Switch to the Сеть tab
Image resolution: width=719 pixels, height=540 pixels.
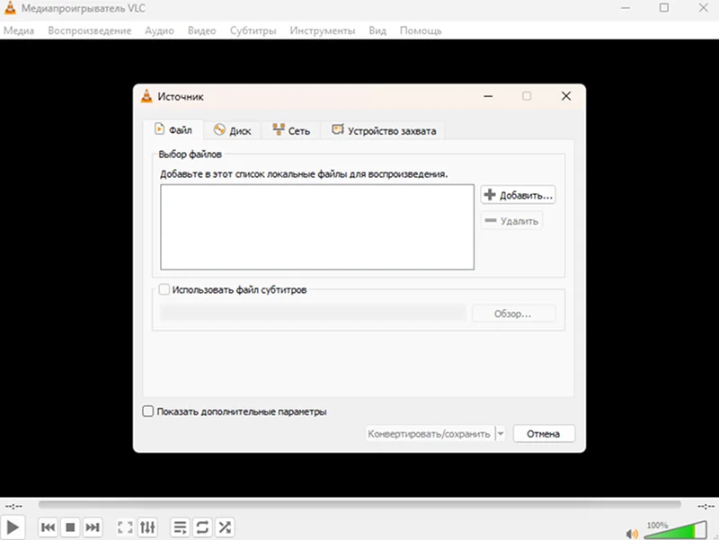click(x=291, y=130)
